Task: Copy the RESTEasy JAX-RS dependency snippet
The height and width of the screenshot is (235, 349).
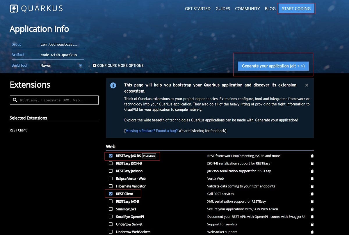Action: pos(312,156)
